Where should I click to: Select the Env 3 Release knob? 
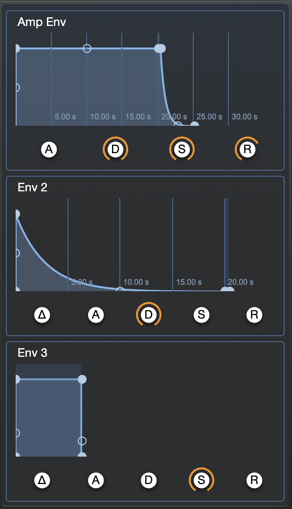[254, 480]
